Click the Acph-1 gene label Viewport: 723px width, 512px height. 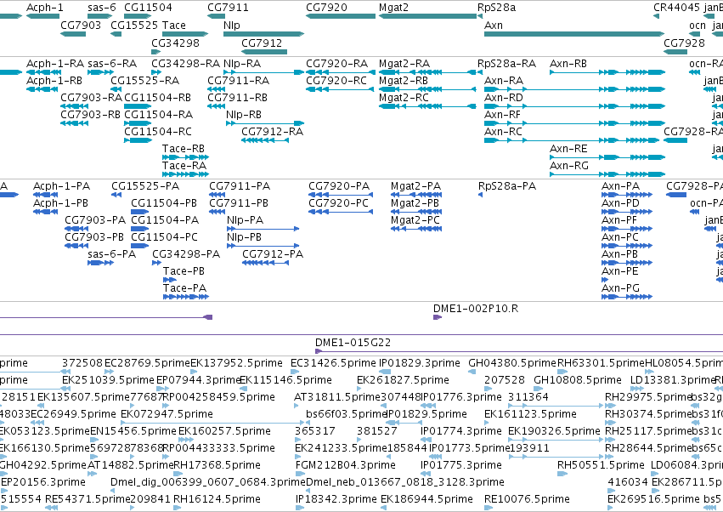click(45, 8)
